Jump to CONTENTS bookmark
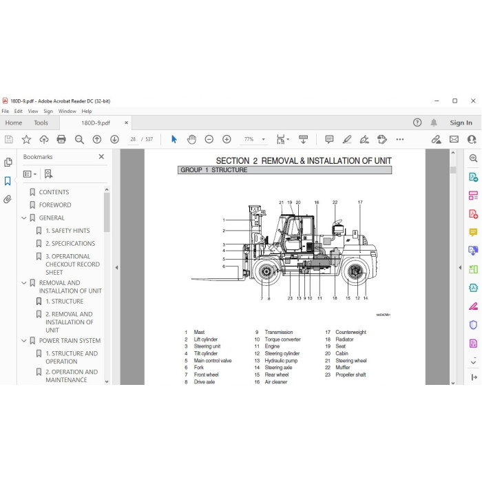 coord(54,192)
